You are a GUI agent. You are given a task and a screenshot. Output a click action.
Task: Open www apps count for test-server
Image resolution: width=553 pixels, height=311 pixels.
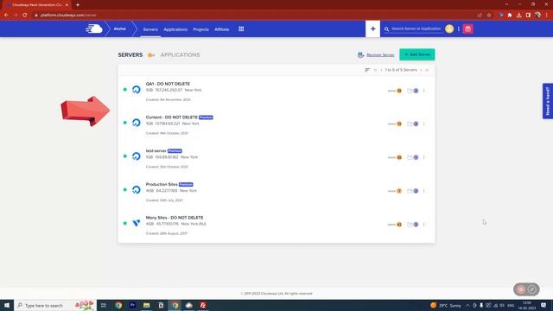pos(395,157)
